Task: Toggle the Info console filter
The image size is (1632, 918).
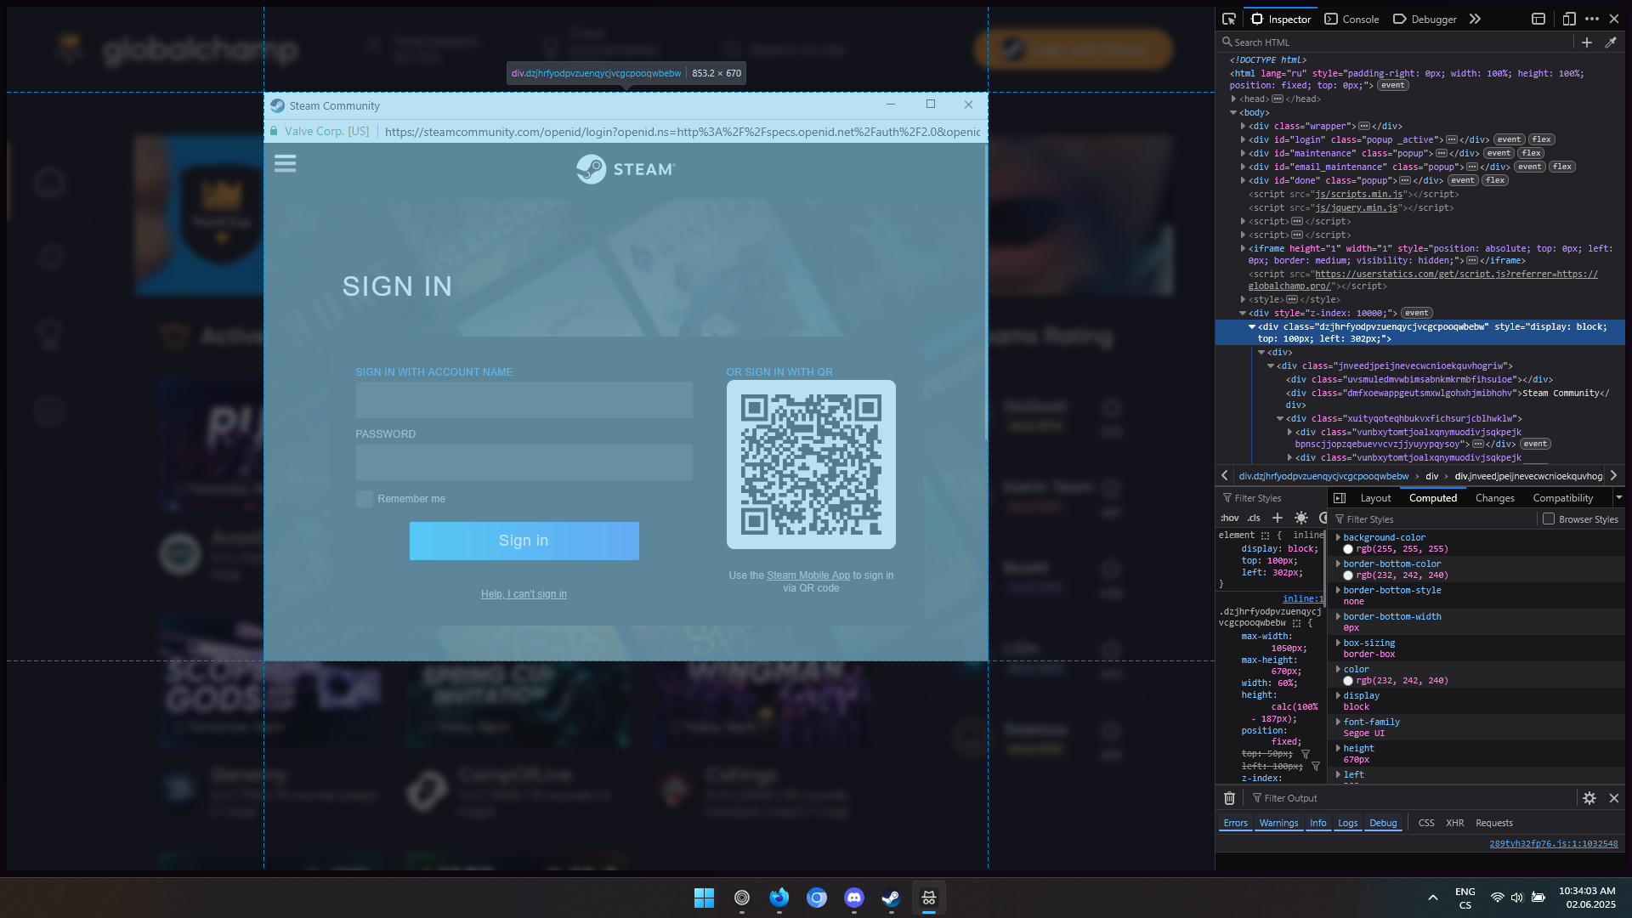Action: [1317, 823]
